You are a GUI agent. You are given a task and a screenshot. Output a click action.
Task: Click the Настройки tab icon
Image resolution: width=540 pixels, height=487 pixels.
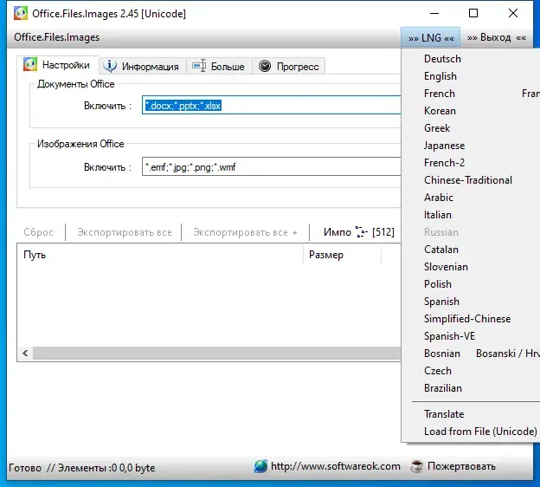[x=30, y=64]
